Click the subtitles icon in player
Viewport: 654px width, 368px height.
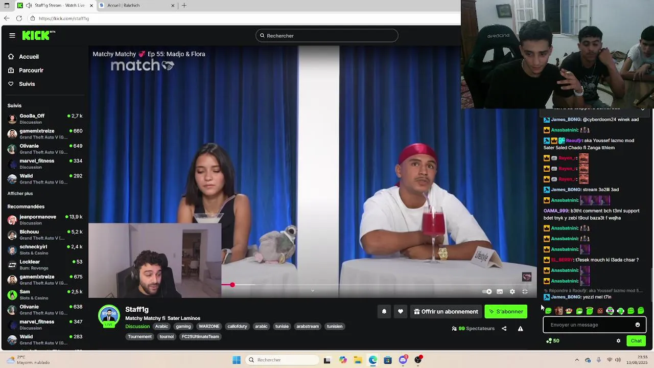(500, 291)
